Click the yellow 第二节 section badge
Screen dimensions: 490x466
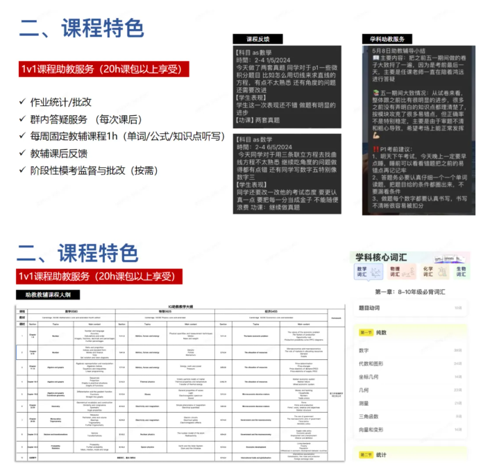pos(366,455)
